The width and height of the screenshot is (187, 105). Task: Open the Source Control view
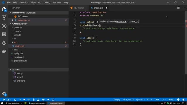coord(4,17)
